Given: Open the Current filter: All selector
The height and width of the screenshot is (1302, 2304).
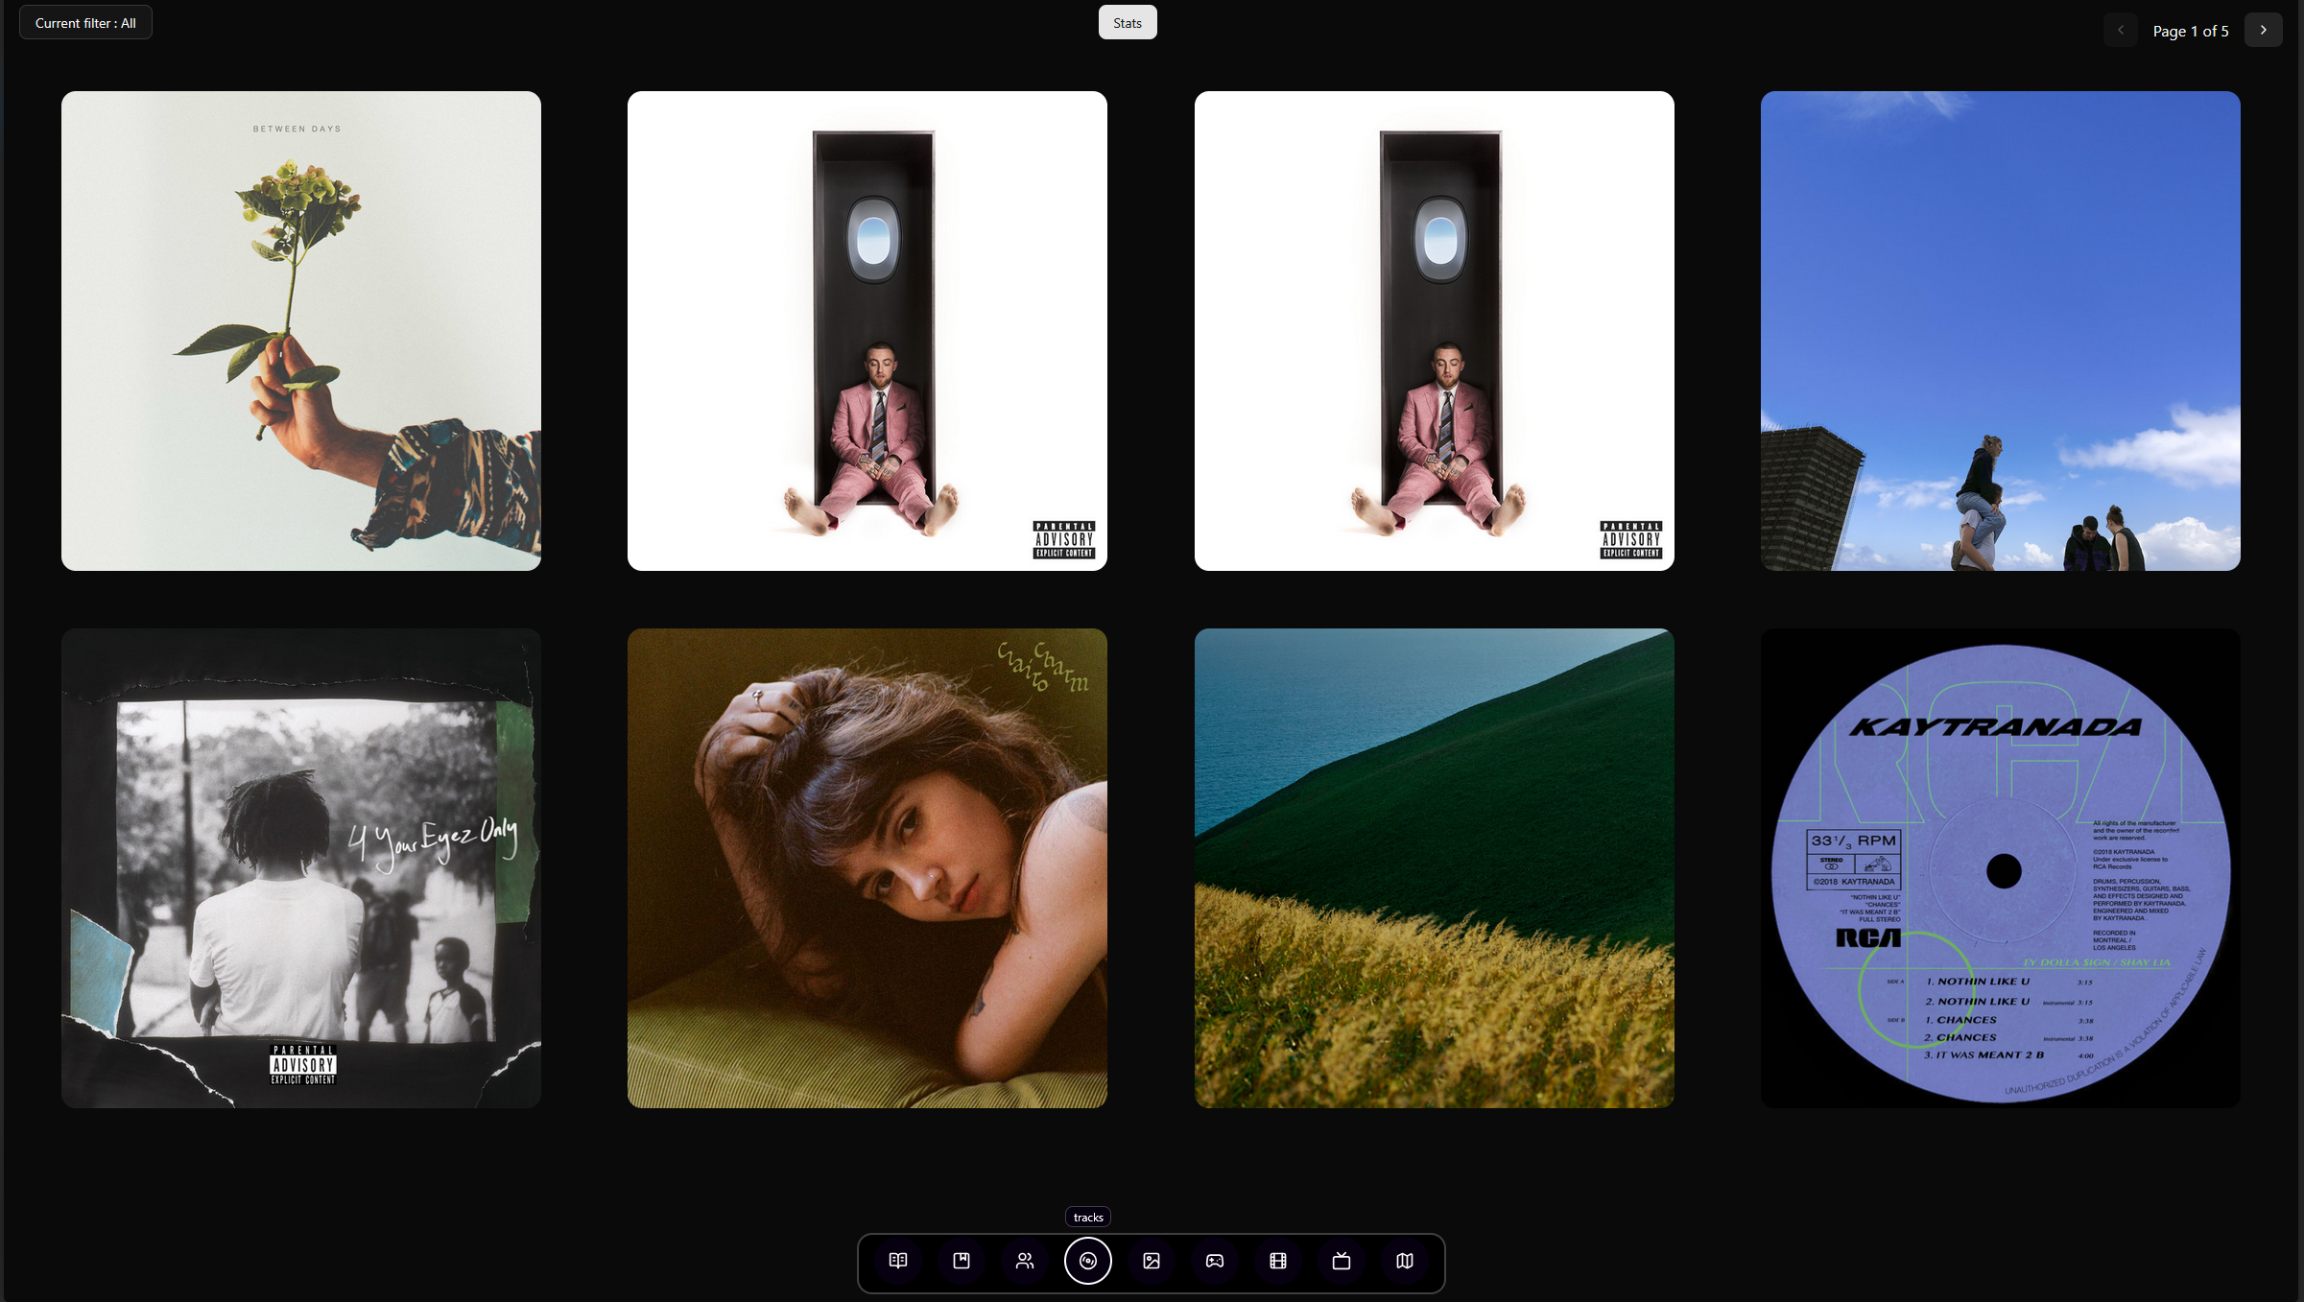Looking at the screenshot, I should point(85,22).
